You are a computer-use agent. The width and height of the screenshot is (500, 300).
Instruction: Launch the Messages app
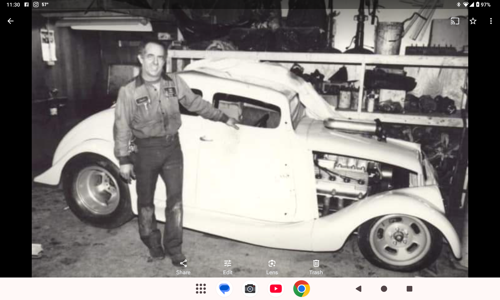pos(224,289)
